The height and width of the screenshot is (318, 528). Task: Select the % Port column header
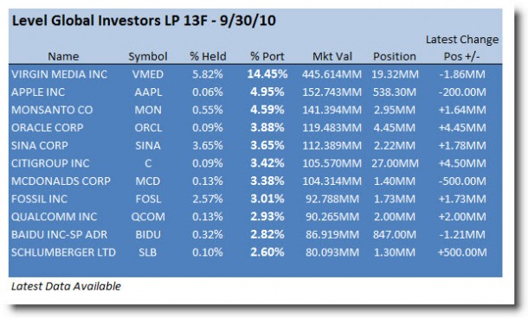(x=267, y=56)
